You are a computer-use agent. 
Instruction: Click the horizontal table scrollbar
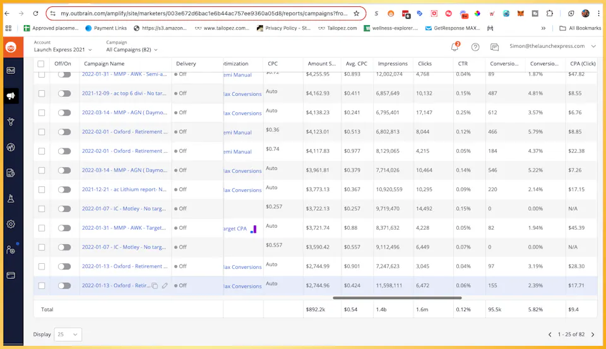pos(397,298)
